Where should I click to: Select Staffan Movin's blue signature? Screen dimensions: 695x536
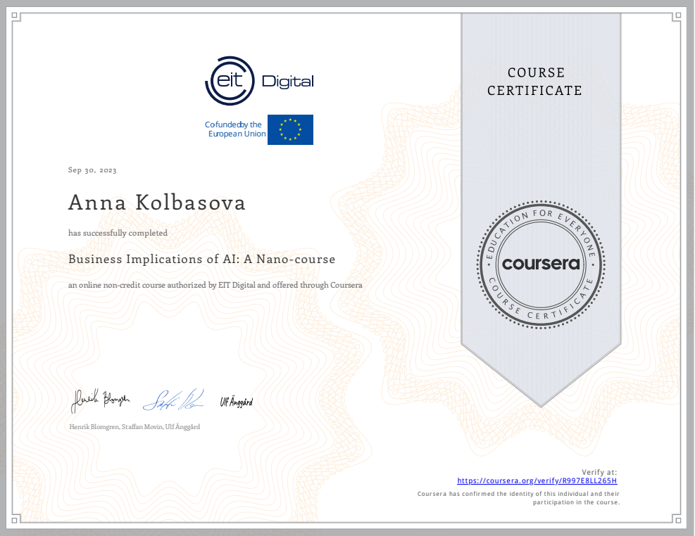173,400
